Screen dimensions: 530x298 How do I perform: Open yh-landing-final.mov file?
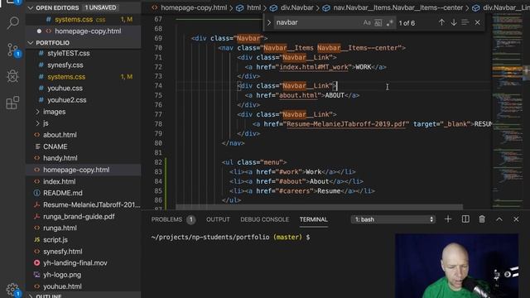(75, 263)
